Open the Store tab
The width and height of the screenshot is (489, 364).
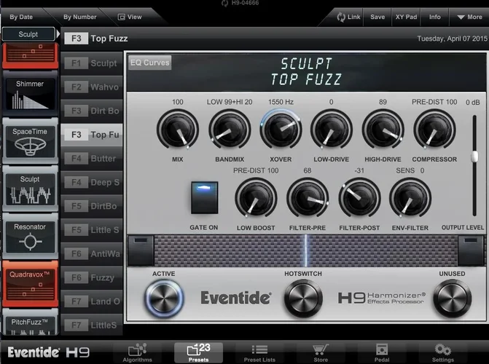321,353
